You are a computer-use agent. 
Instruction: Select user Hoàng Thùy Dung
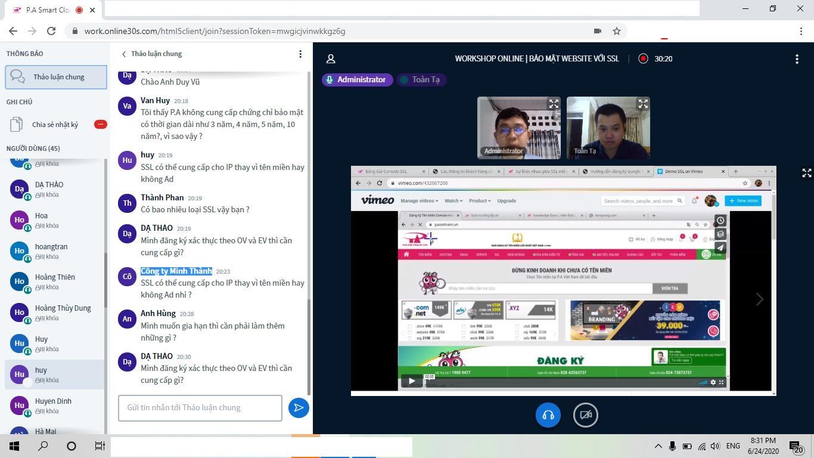pos(55,312)
